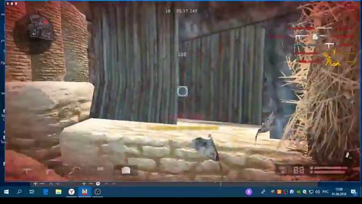
Task: Switch to OBS Studio on the taskbar
Action: (98, 192)
